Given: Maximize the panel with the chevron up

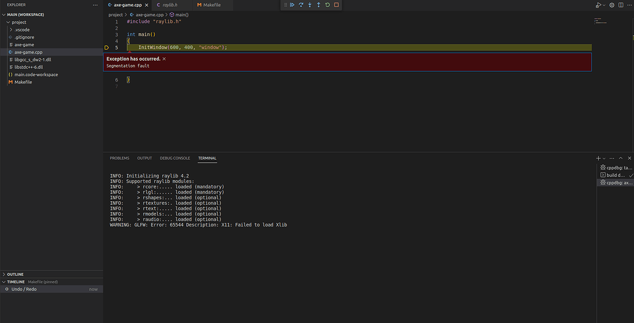Looking at the screenshot, I should [x=620, y=158].
